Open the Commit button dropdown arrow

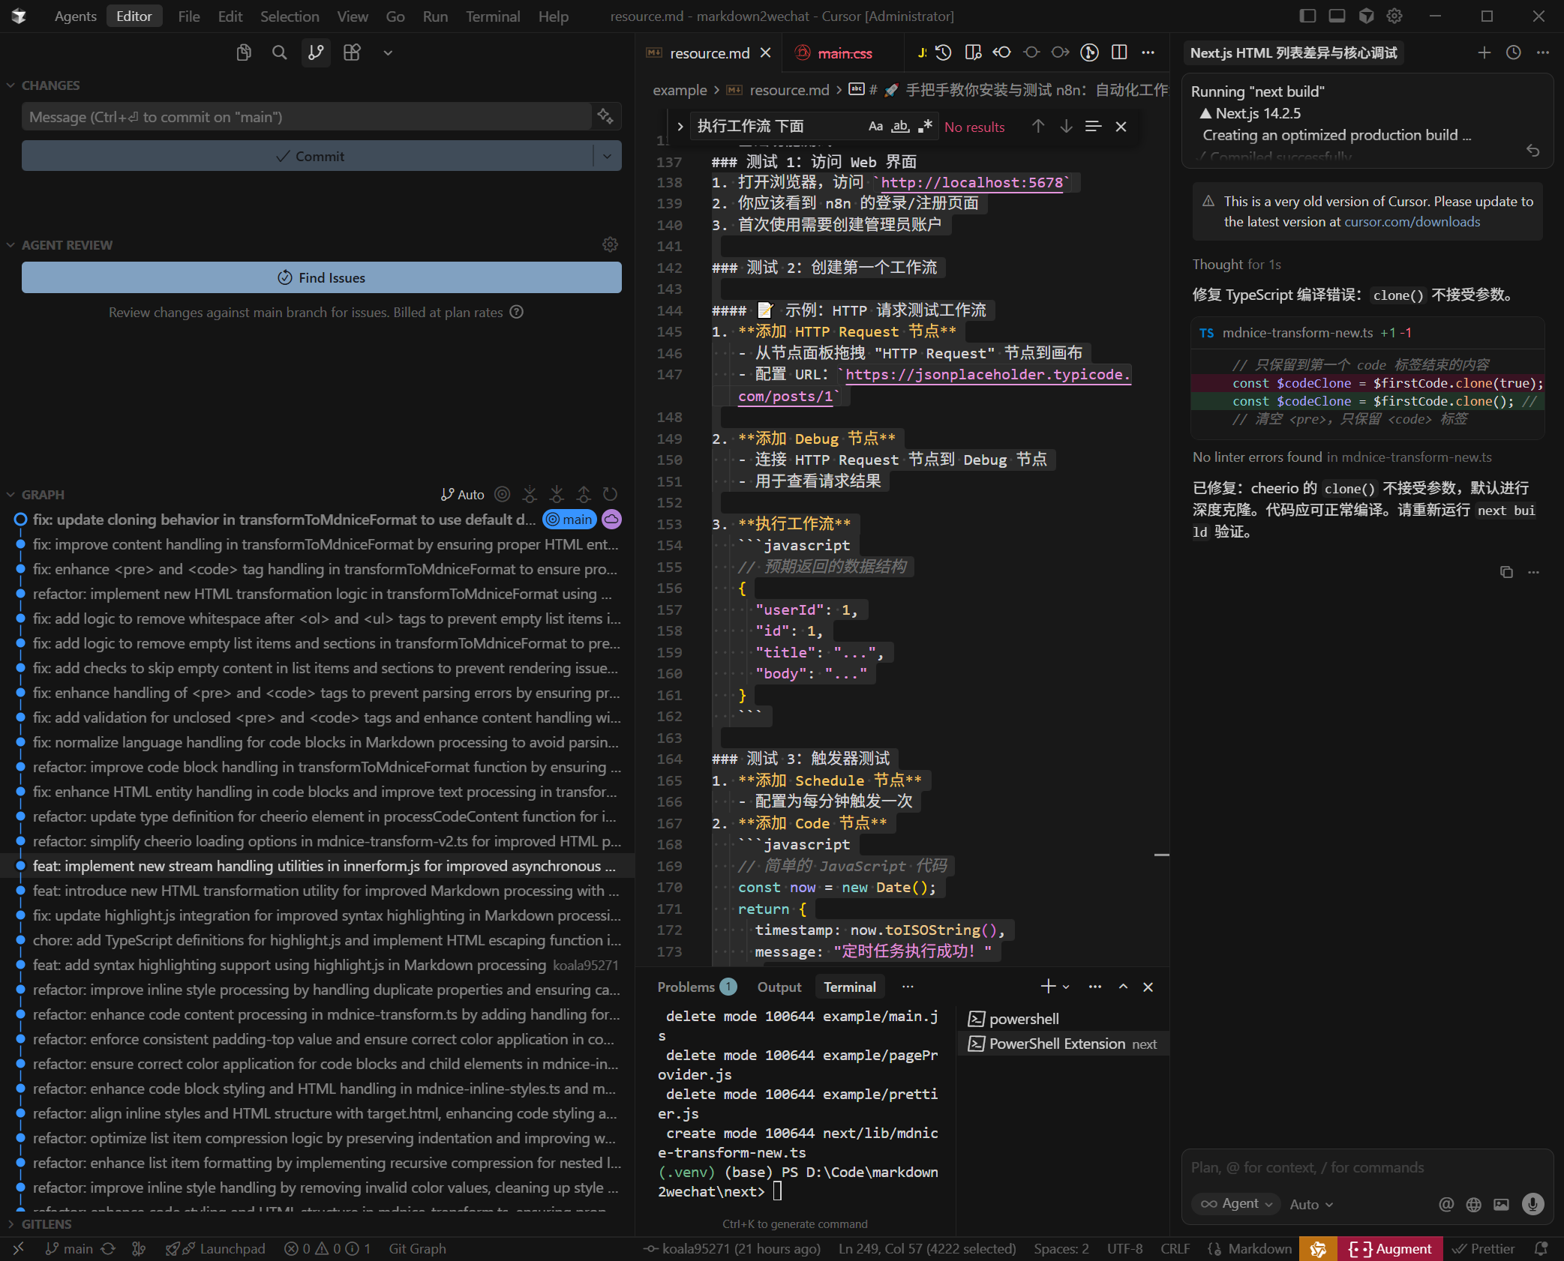pyautogui.click(x=607, y=156)
